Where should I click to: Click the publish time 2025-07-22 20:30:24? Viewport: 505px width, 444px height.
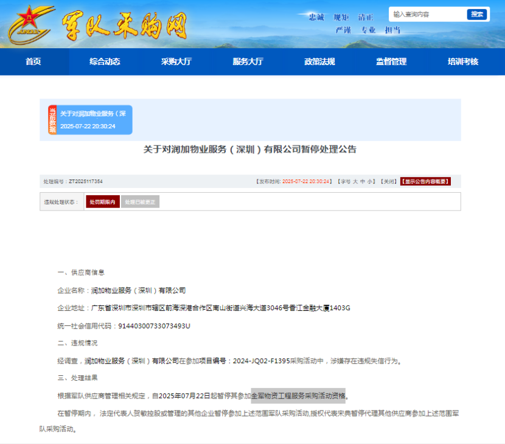(x=305, y=182)
